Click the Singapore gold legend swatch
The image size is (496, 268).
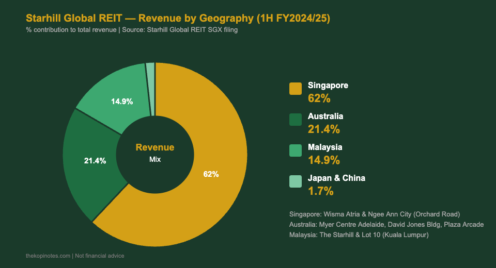click(x=296, y=89)
